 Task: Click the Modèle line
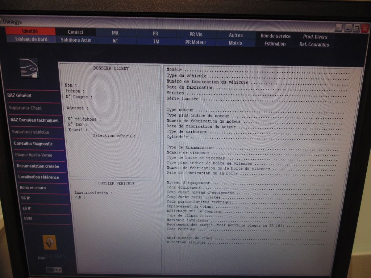pyautogui.click(x=258, y=71)
